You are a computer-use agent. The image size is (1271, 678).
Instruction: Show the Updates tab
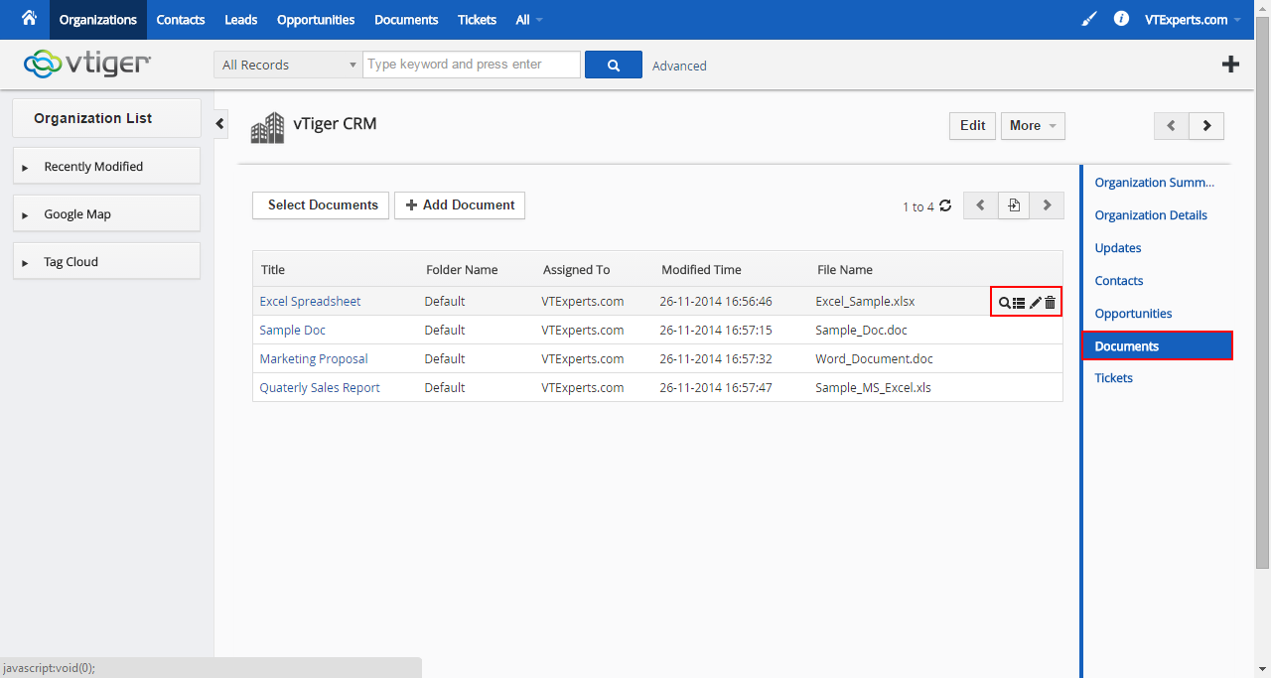(x=1118, y=248)
